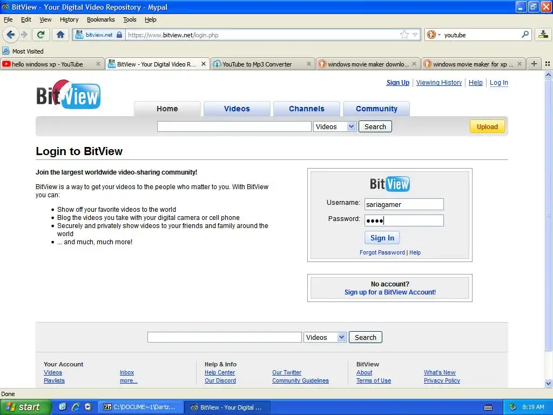Open Our Discord footer link

[220, 380]
